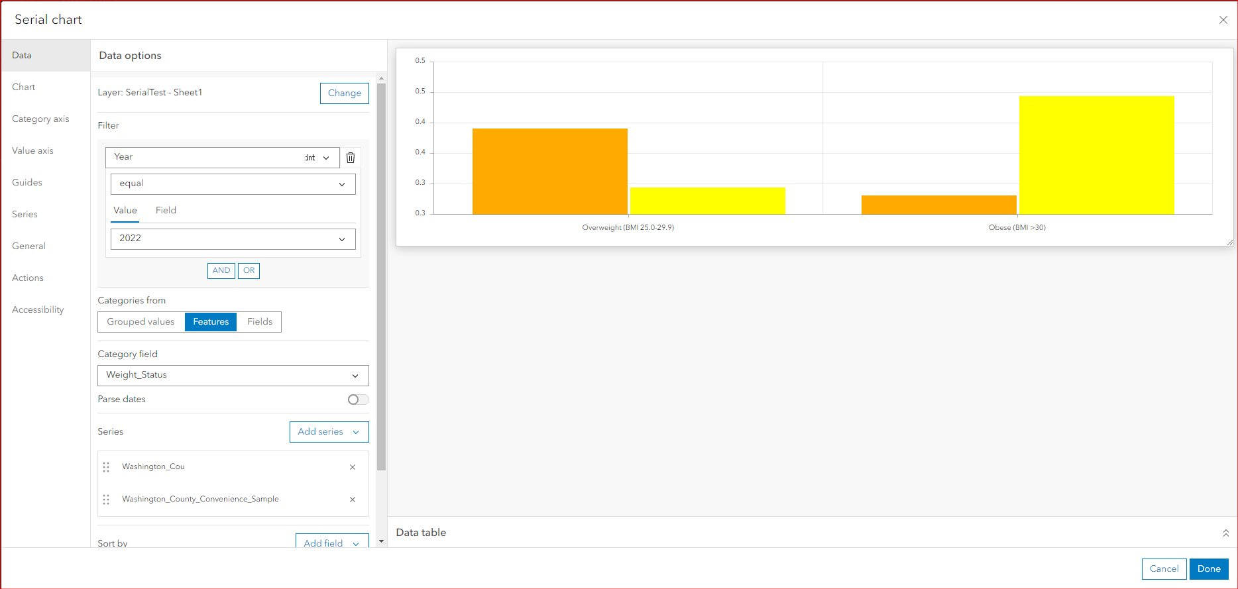Open the Add series dropdown

click(329, 432)
